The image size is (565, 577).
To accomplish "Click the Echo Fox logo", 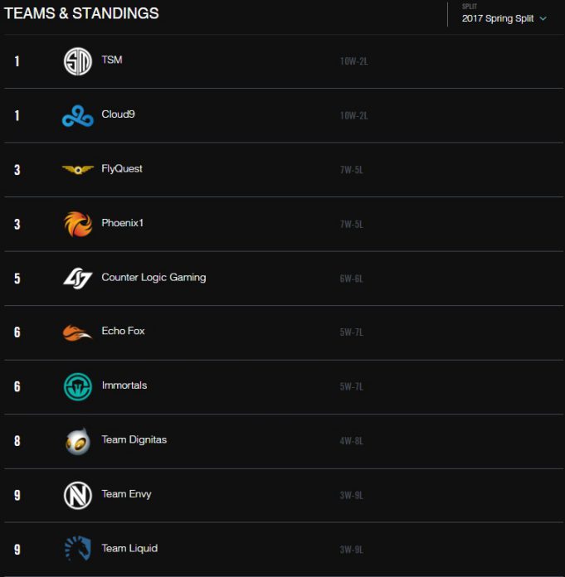I will pos(78,332).
